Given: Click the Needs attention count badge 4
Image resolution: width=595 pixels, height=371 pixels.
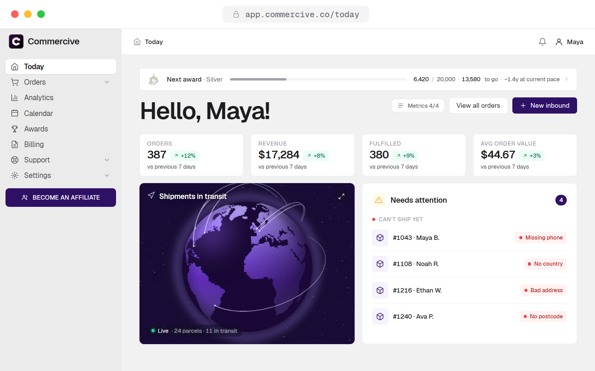Looking at the screenshot, I should 561,200.
